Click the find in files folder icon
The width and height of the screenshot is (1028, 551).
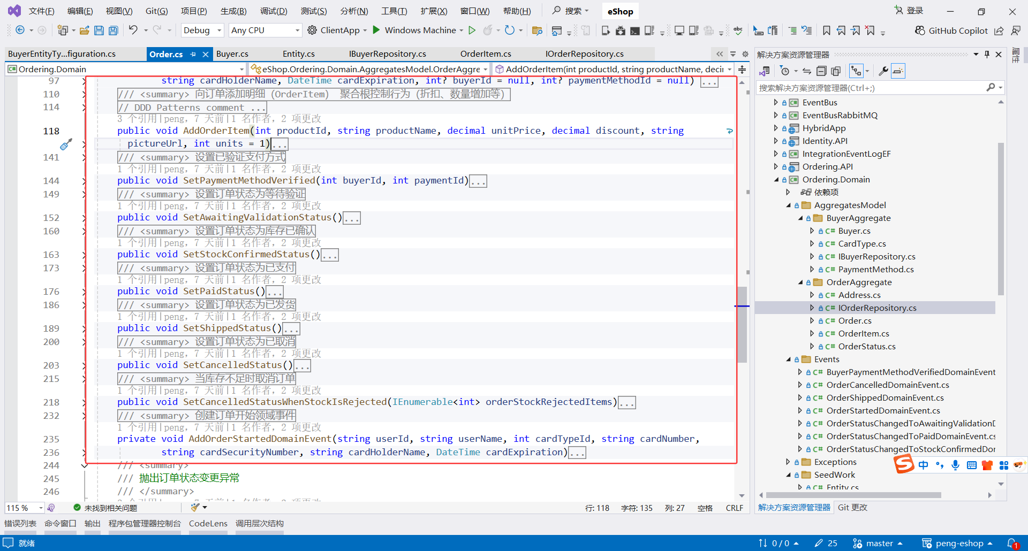click(x=537, y=30)
